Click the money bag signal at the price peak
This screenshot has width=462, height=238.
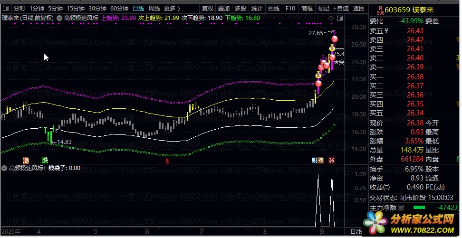(x=332, y=48)
